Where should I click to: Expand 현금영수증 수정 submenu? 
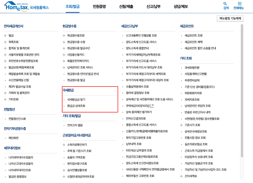coord(64,42)
